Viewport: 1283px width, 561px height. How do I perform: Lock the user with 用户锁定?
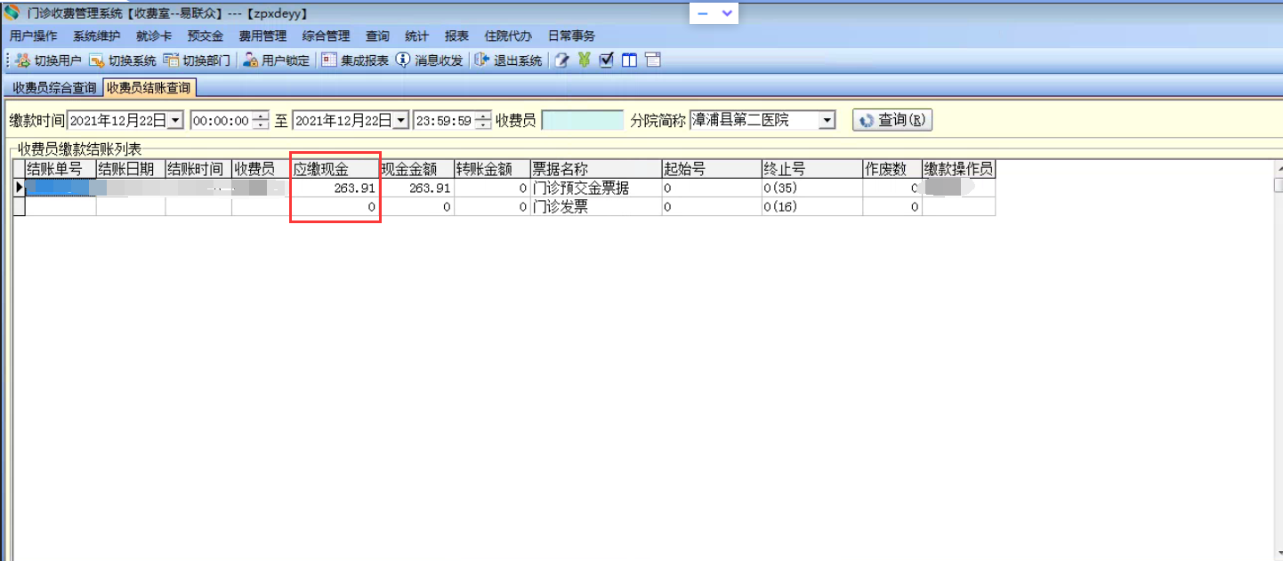276,60
